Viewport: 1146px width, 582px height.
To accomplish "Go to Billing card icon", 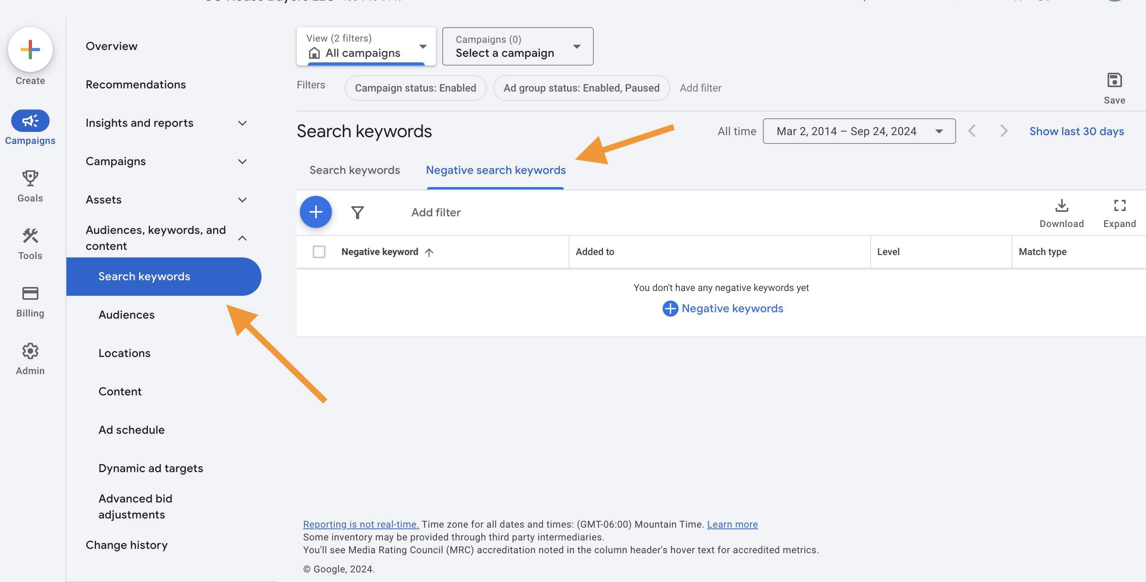I will pyautogui.click(x=30, y=293).
